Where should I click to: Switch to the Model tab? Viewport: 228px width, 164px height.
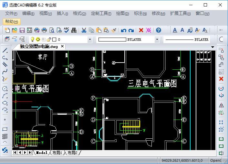(x=42, y=153)
